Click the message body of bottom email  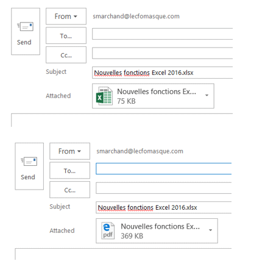point(123,254)
